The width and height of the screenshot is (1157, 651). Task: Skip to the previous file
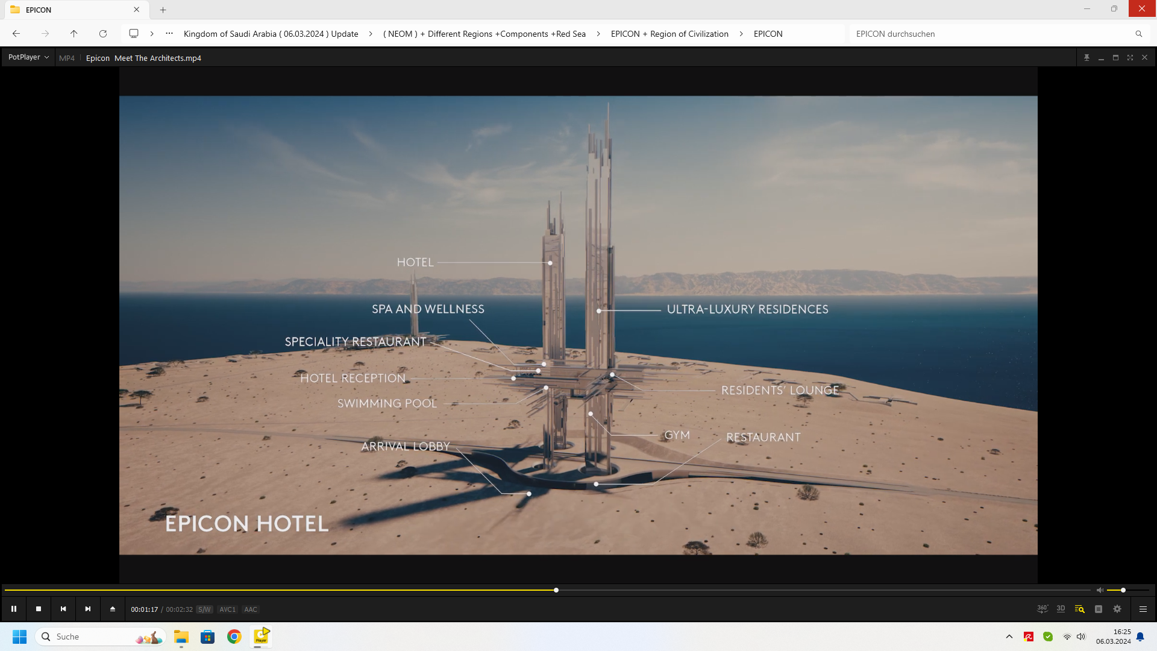63,609
